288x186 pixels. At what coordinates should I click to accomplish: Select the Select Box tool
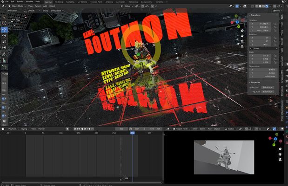(4, 17)
